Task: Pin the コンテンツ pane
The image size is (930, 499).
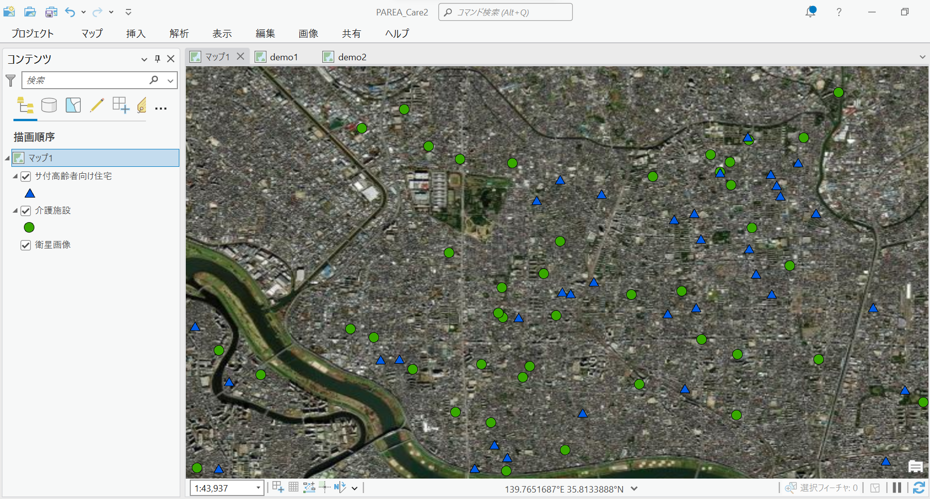Action: tap(157, 59)
